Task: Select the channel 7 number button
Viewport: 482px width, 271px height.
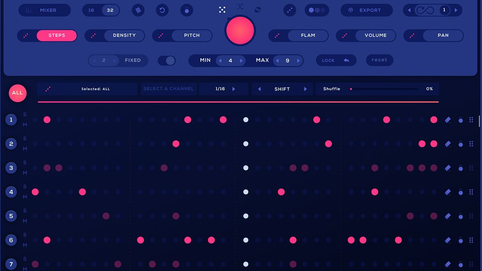Action: pyautogui.click(x=11, y=264)
